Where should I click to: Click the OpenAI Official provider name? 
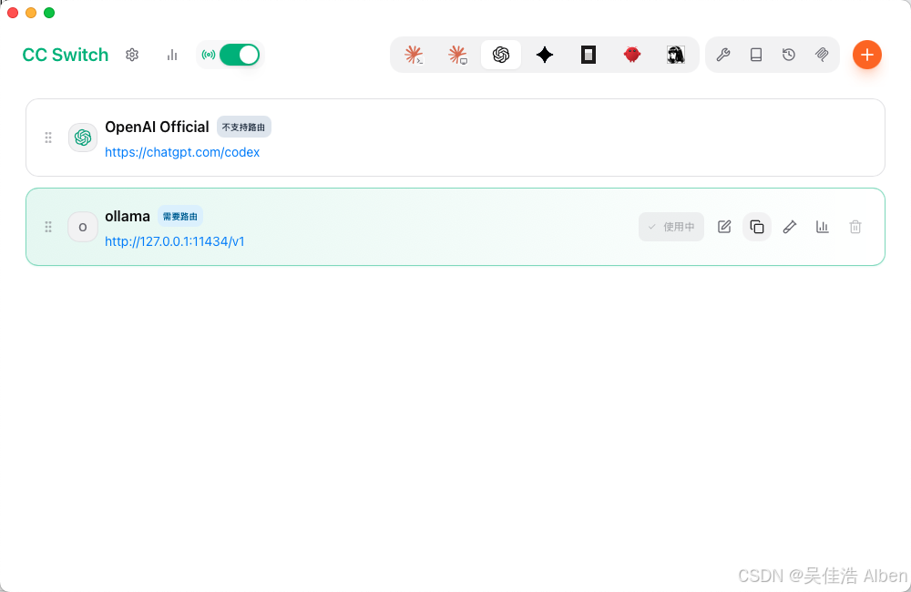coord(157,127)
